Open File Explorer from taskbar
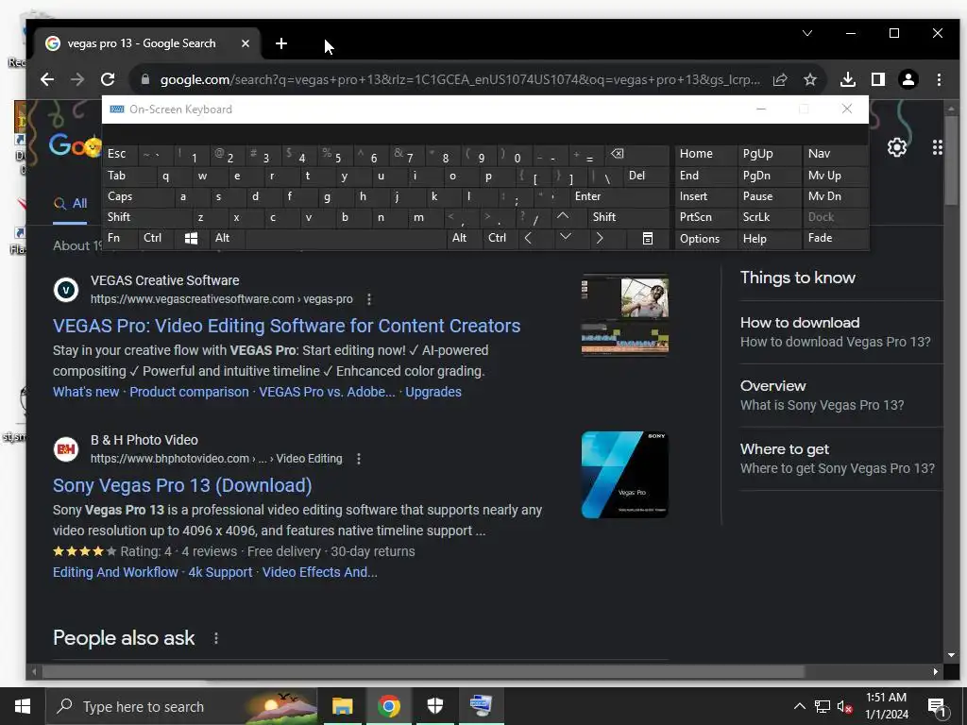This screenshot has width=967, height=725. point(342,706)
